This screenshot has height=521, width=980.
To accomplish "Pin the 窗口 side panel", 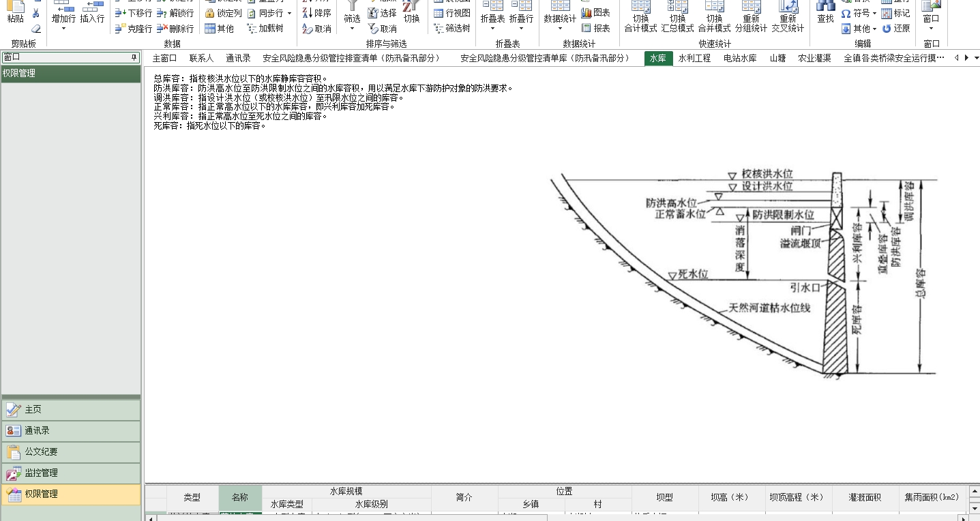I will coord(134,57).
